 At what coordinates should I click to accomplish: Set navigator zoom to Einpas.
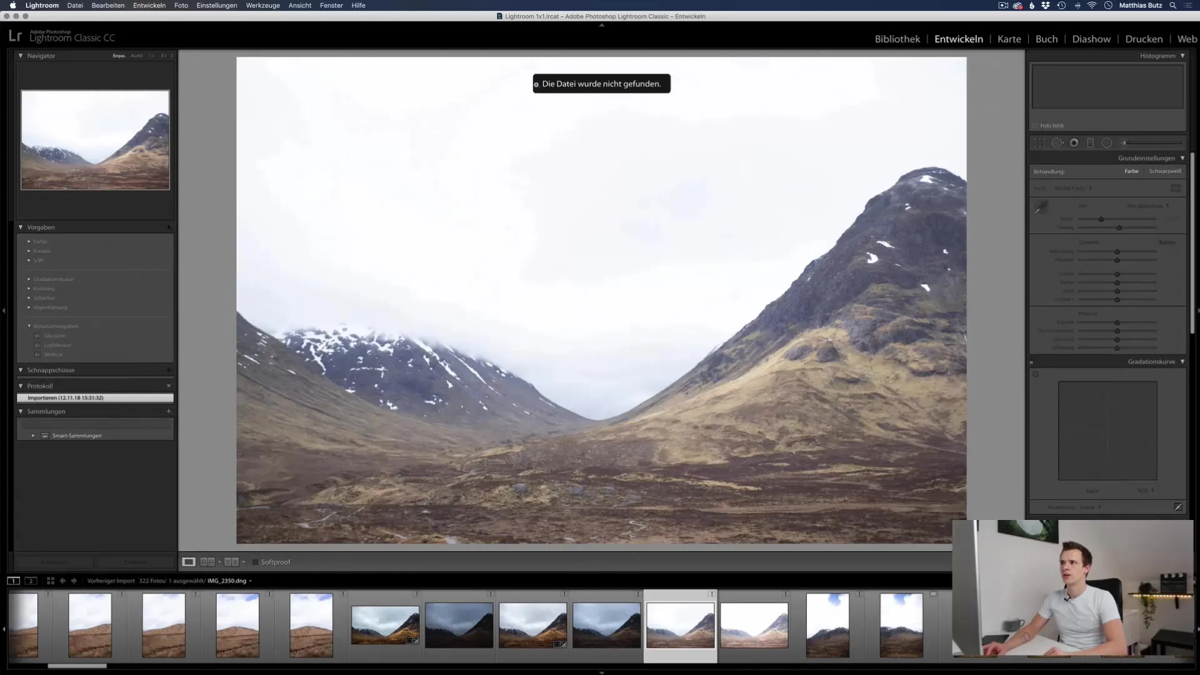click(x=119, y=56)
